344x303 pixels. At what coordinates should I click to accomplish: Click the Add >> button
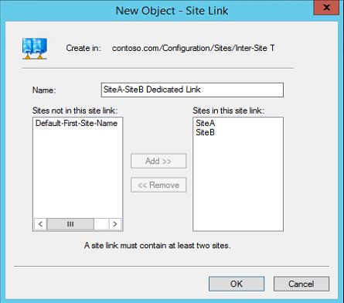click(x=158, y=161)
